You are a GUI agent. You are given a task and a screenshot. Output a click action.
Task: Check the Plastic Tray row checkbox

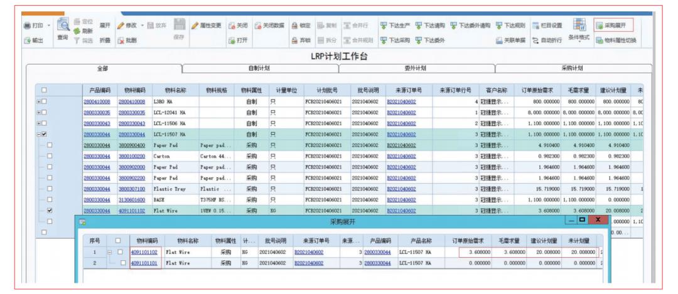coord(50,189)
